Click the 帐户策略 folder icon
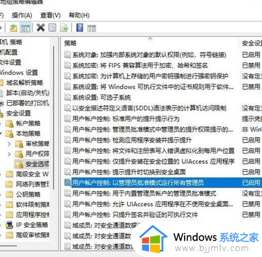 tap(9, 124)
